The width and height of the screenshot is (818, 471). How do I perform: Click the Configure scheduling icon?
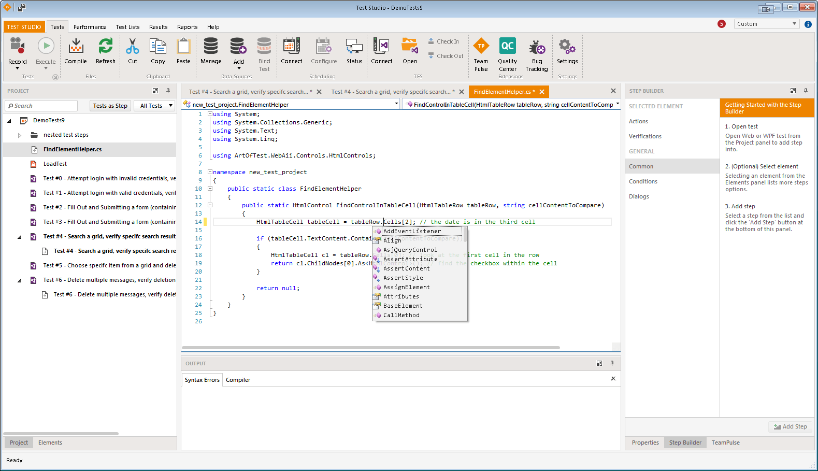click(324, 46)
